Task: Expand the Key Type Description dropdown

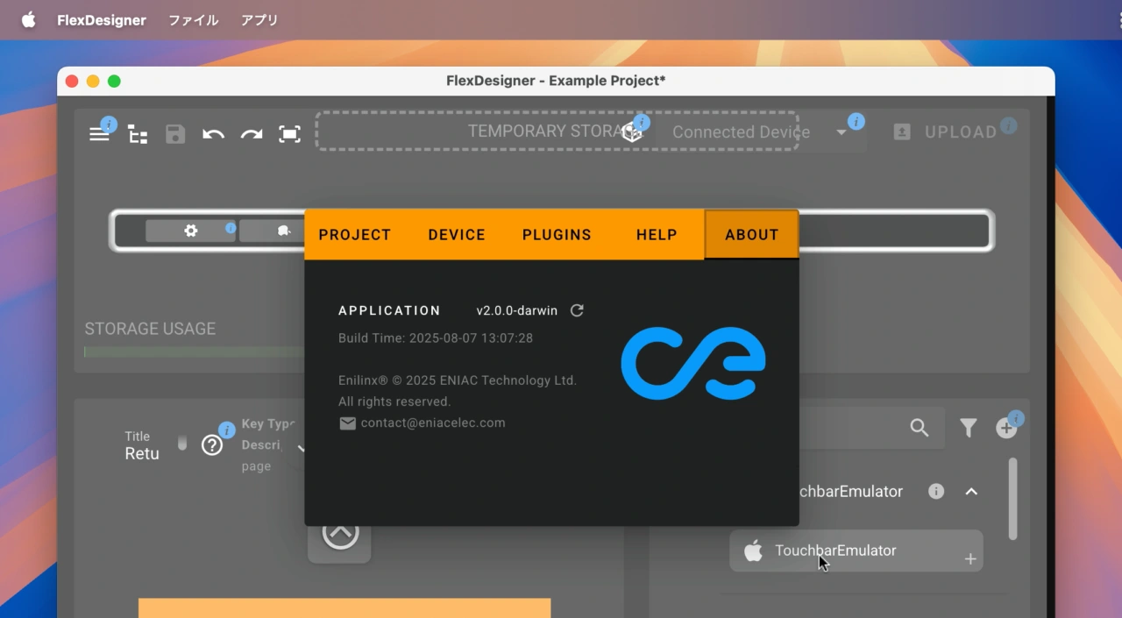Action: coord(302,447)
